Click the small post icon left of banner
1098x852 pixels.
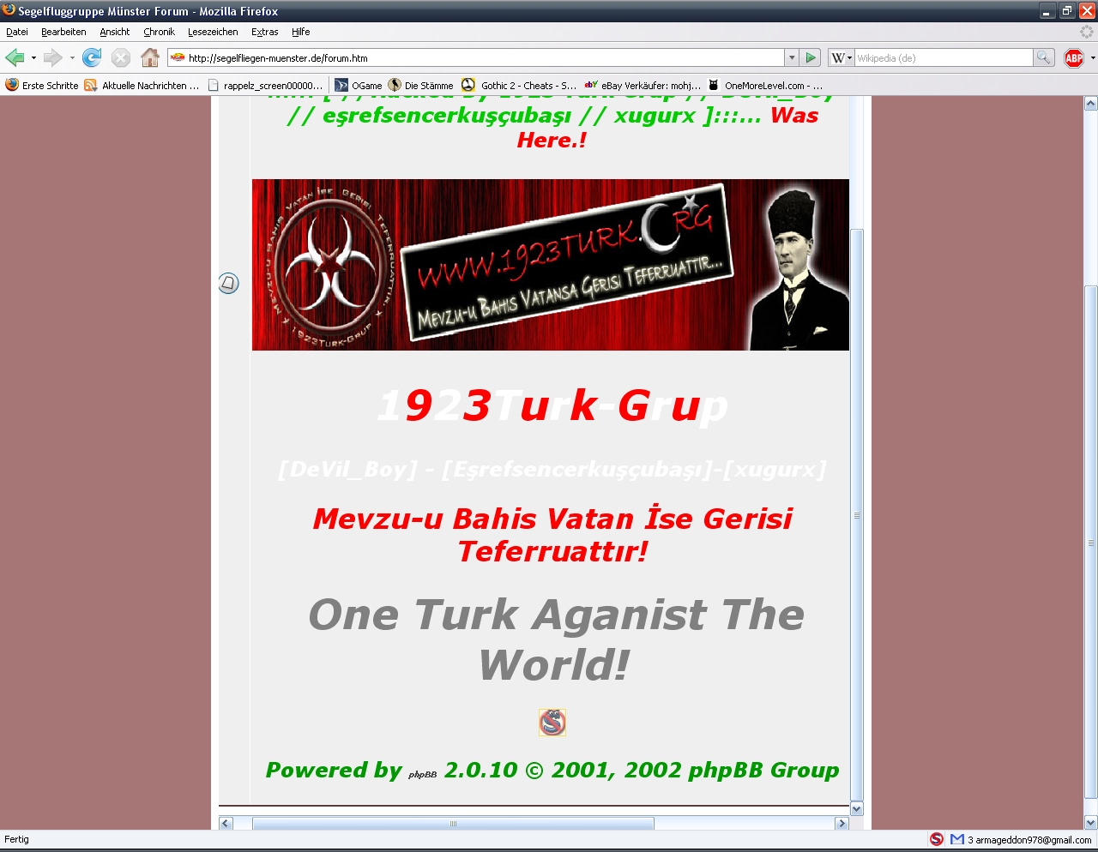(x=228, y=283)
